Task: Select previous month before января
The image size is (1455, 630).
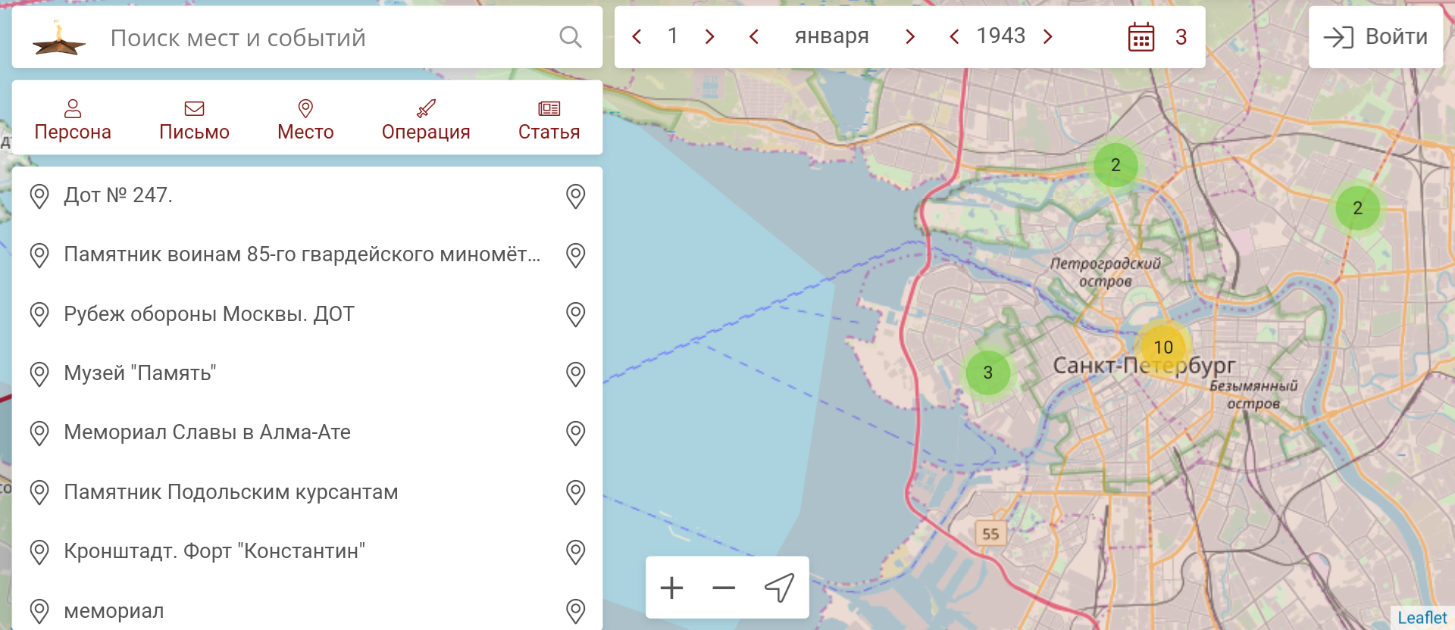Action: (x=754, y=36)
